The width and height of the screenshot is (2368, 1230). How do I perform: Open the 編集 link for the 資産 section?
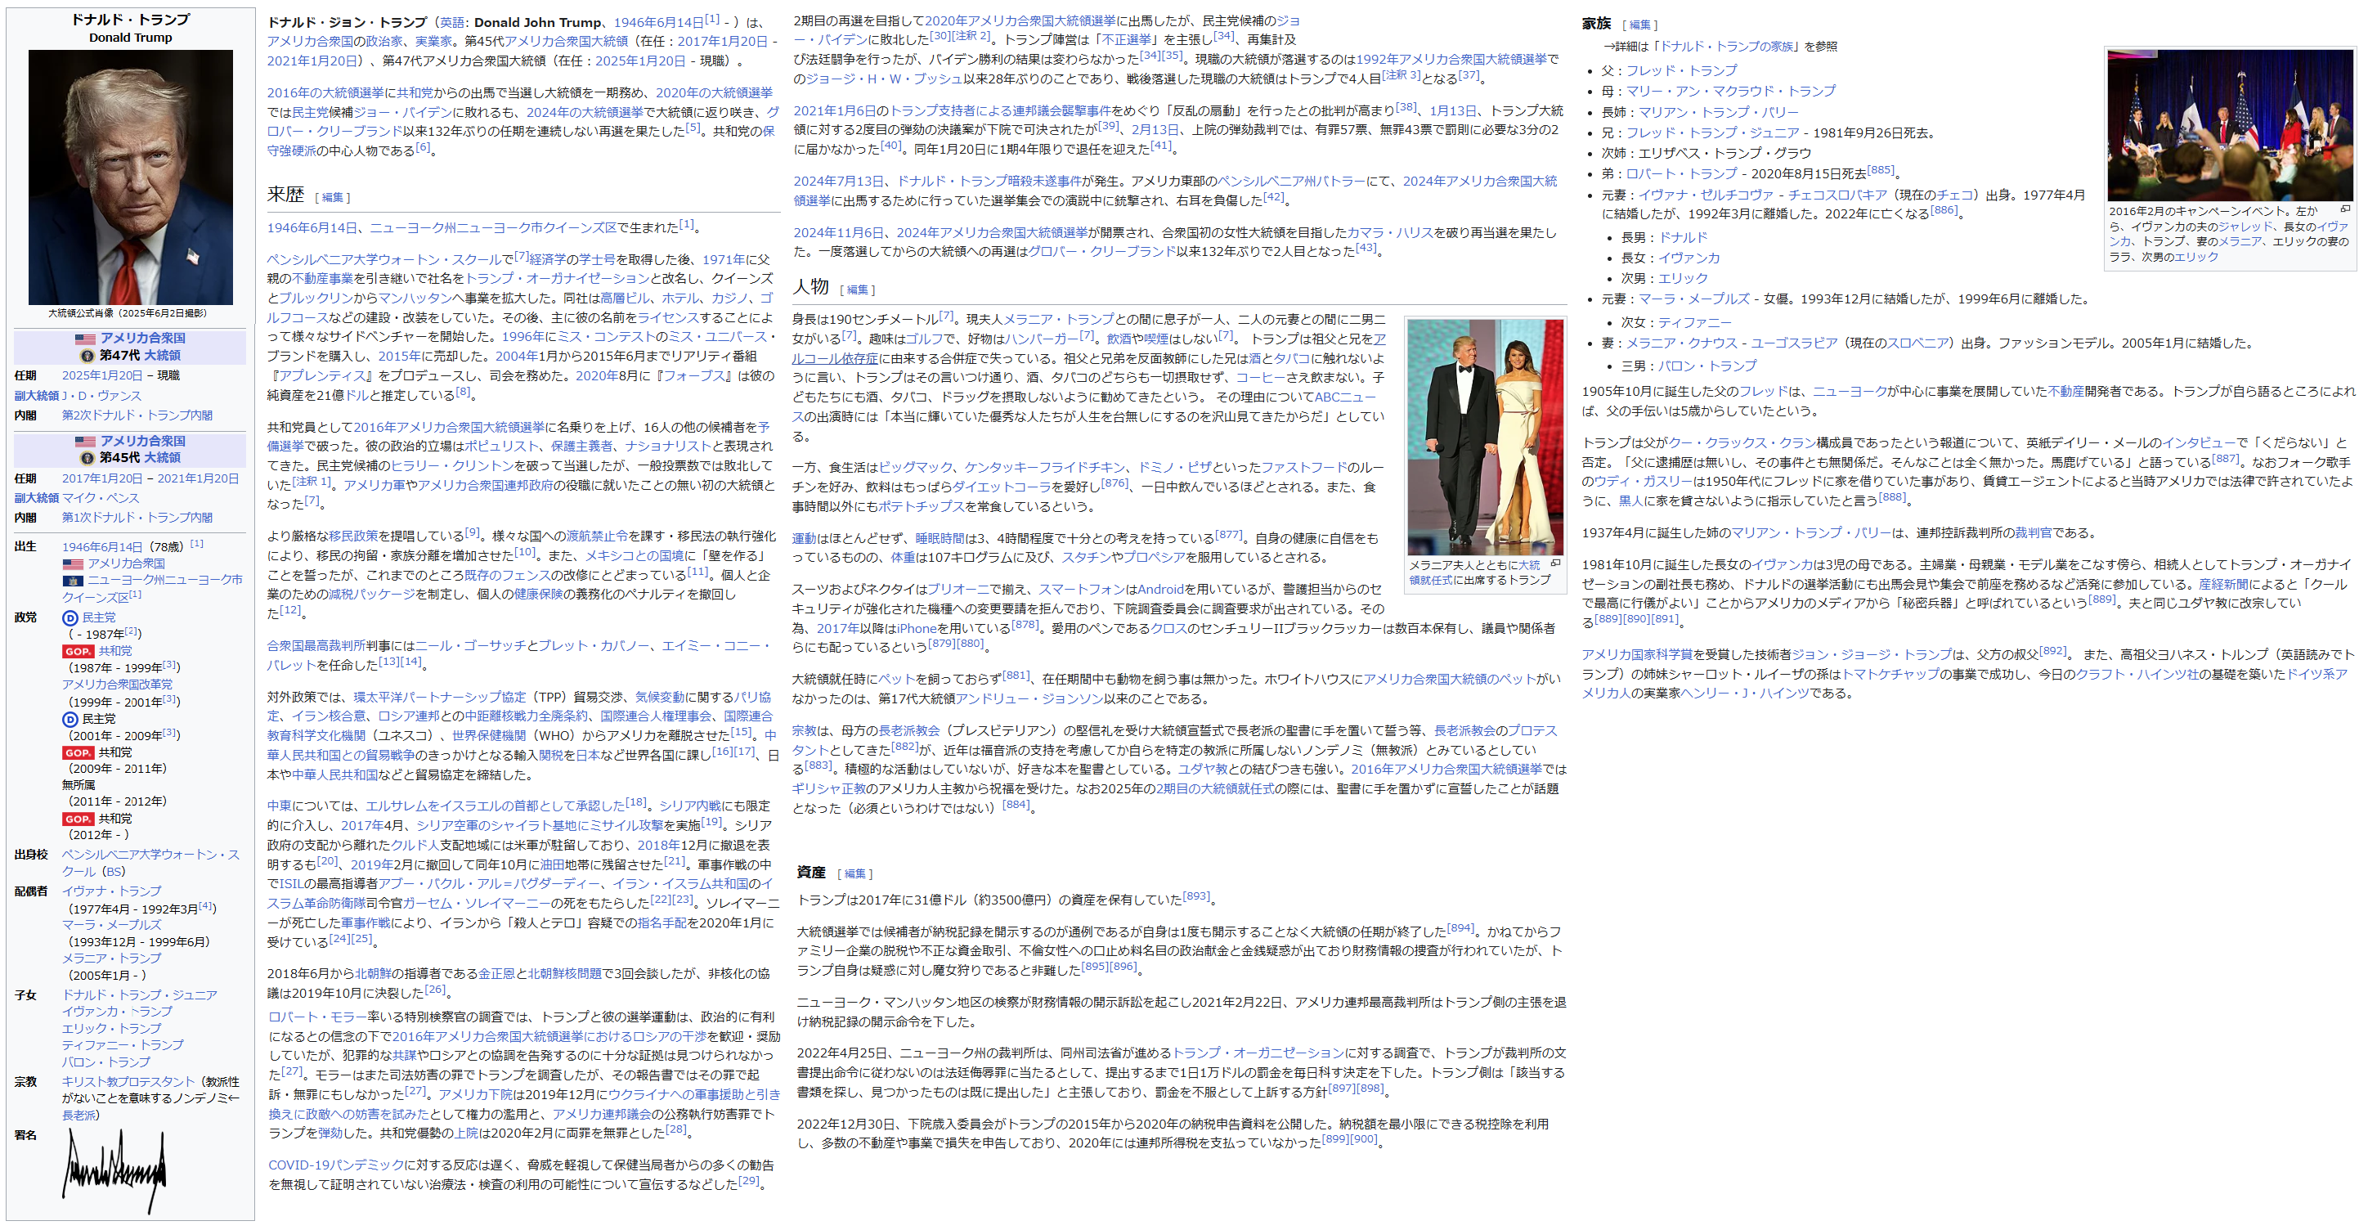(x=855, y=874)
